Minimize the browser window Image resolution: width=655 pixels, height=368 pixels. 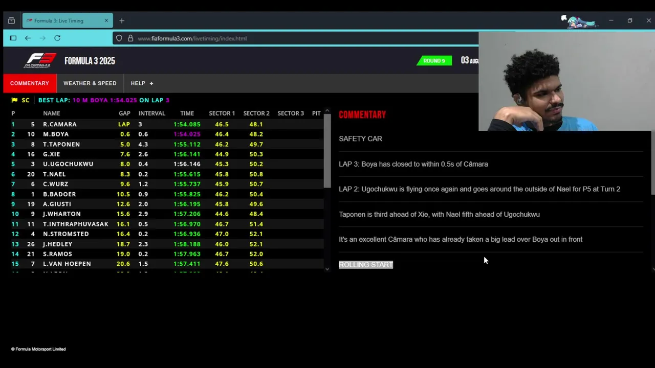coord(611,21)
